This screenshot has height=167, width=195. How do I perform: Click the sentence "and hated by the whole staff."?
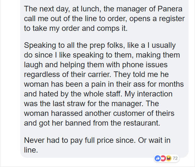(73, 94)
